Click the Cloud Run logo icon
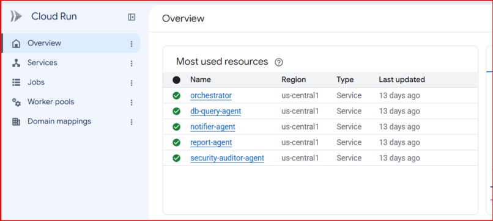This screenshot has height=221, width=493. [16, 16]
